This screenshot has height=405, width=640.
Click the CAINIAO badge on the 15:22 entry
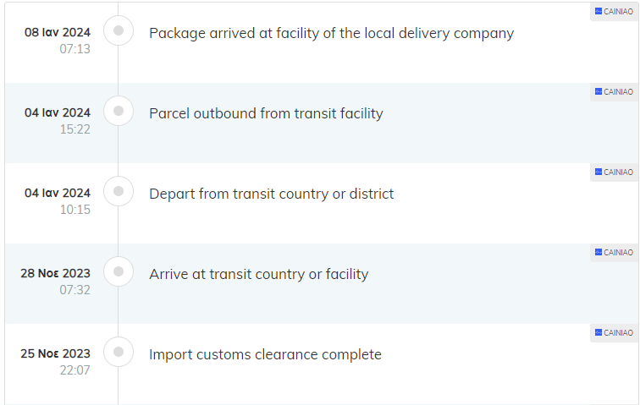(615, 92)
